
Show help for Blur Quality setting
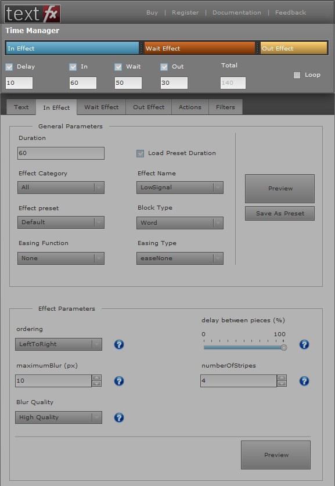pyautogui.click(x=119, y=417)
